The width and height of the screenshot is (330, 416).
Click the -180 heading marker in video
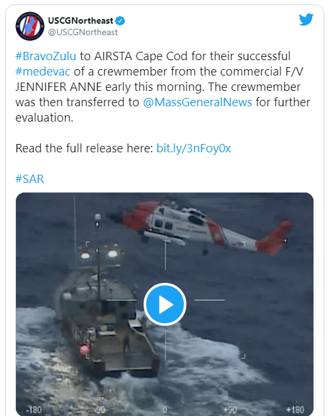pos(34,410)
